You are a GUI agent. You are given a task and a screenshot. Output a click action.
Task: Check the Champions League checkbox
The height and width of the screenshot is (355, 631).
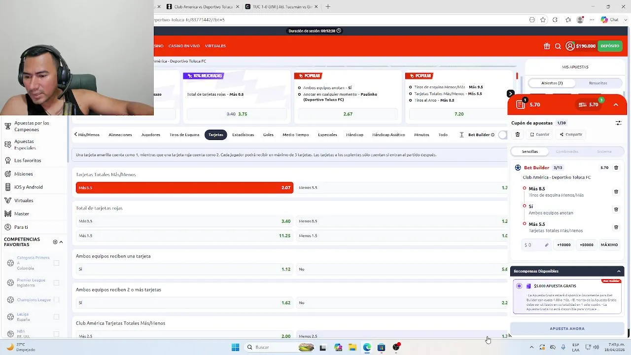point(56,300)
